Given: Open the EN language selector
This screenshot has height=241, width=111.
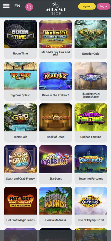Looking at the screenshot, I should click(x=17, y=6).
